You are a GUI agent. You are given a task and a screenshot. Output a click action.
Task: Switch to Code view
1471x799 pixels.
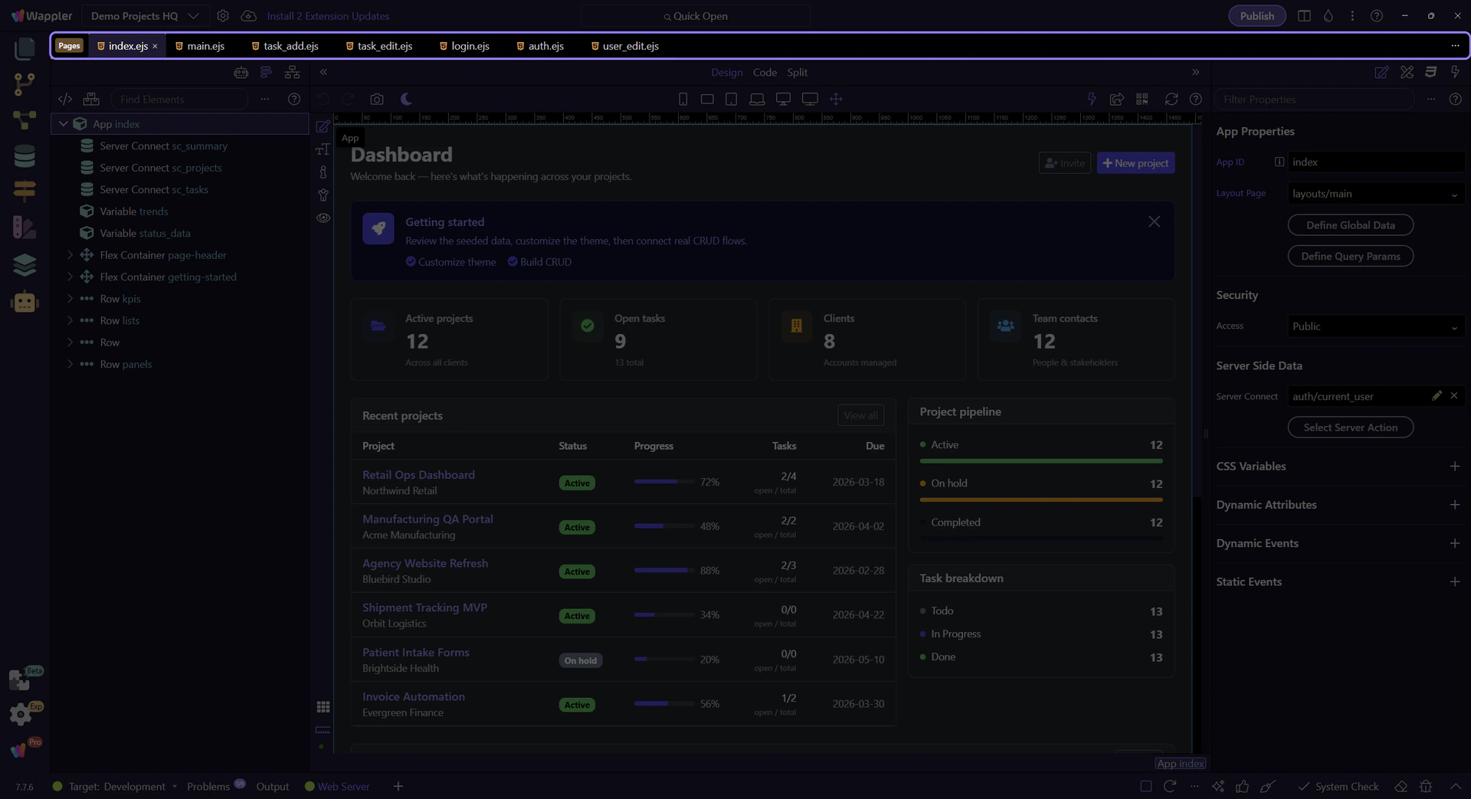764,72
